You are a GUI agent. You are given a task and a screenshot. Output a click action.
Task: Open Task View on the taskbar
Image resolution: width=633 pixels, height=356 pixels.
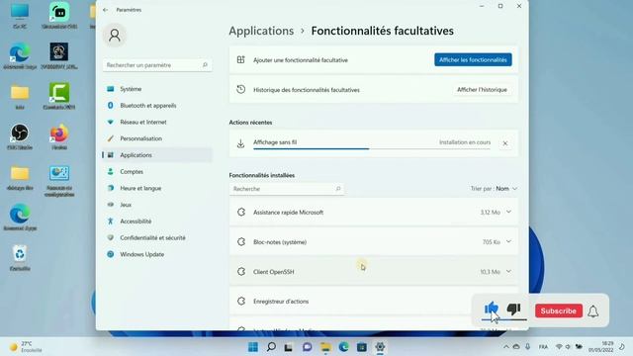[x=289, y=347]
